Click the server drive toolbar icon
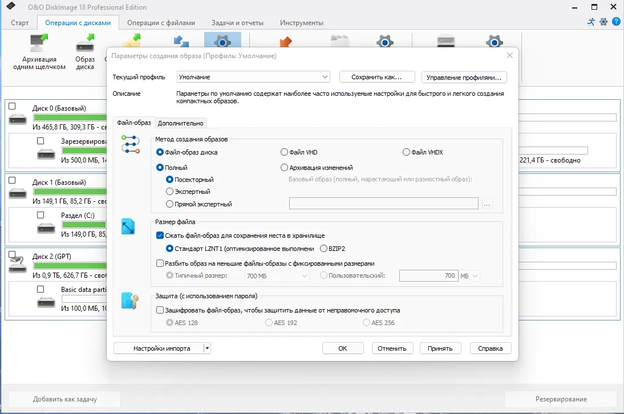624x414 pixels. (x=445, y=42)
